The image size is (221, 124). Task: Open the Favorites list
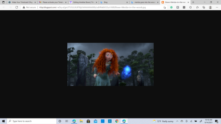pos(197,7)
